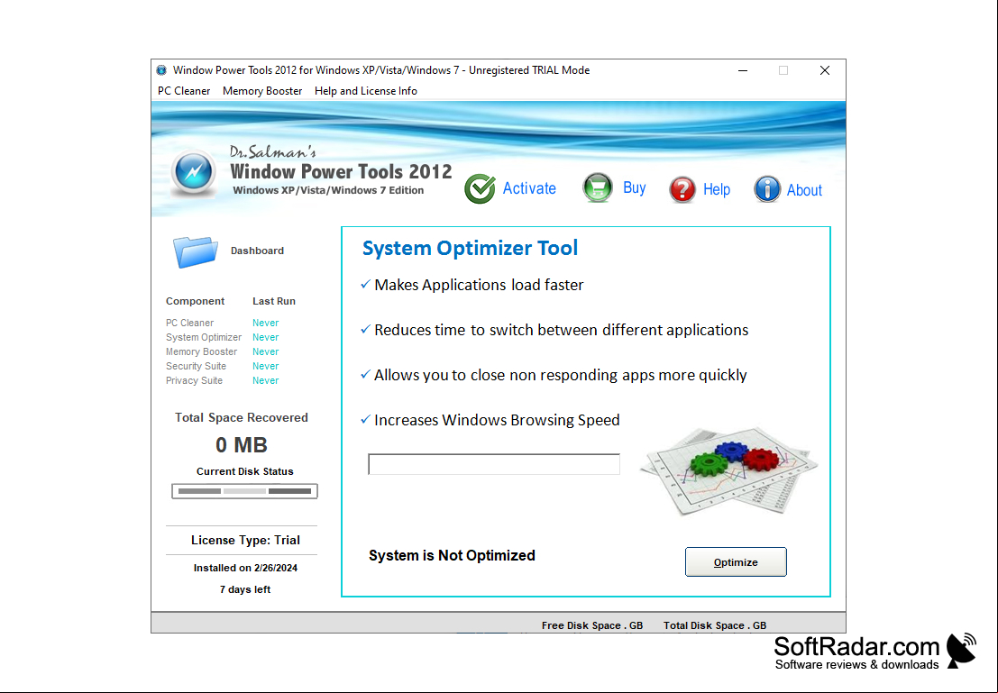Image resolution: width=998 pixels, height=693 pixels.
Task: Select the Dashboard label
Action: [257, 251]
